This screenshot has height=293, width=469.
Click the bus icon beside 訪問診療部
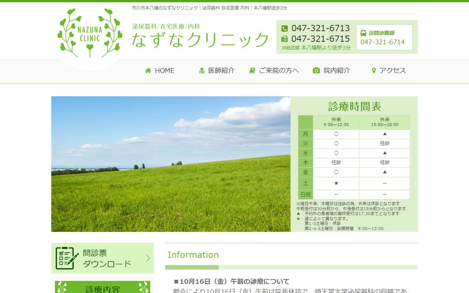click(363, 33)
